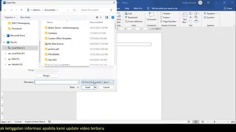Click the New folder button
This screenshot has width=236, height=132.
(25, 17)
